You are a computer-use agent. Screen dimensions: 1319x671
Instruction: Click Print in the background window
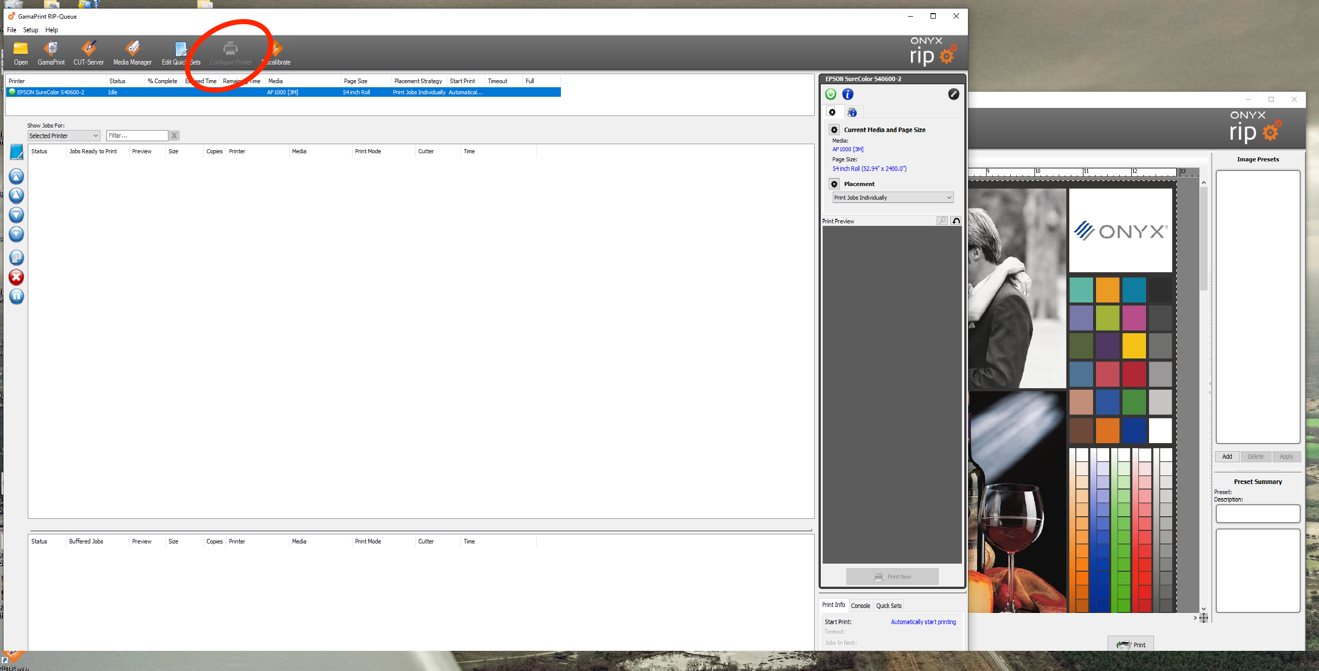coord(1130,644)
